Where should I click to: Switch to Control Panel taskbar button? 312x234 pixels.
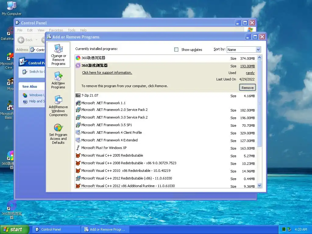(x=56, y=230)
